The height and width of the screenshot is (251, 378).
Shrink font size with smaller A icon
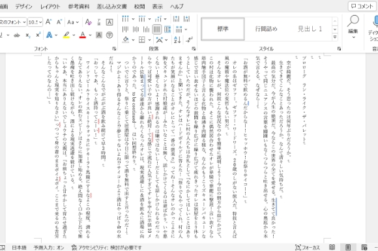pos(59,22)
